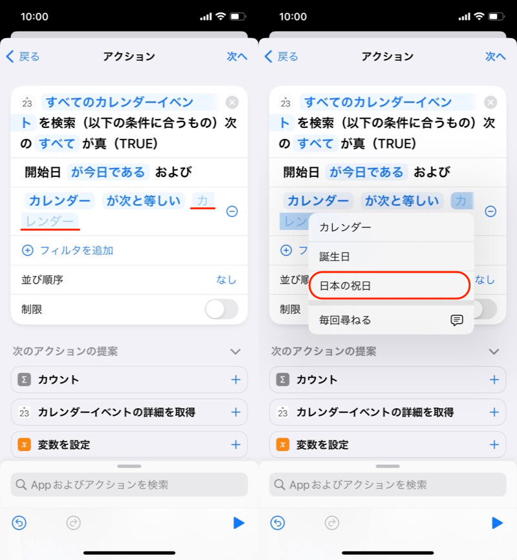Screen dimensions: 517x560
Task: Collapse 次のアクションの提案 chevron in right phone
Action: point(494,351)
